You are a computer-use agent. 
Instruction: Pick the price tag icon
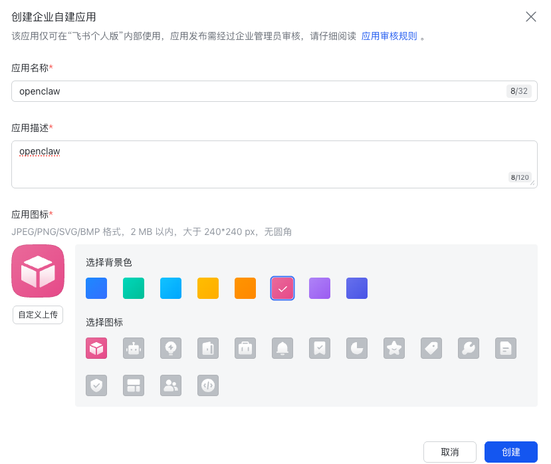[x=431, y=348]
